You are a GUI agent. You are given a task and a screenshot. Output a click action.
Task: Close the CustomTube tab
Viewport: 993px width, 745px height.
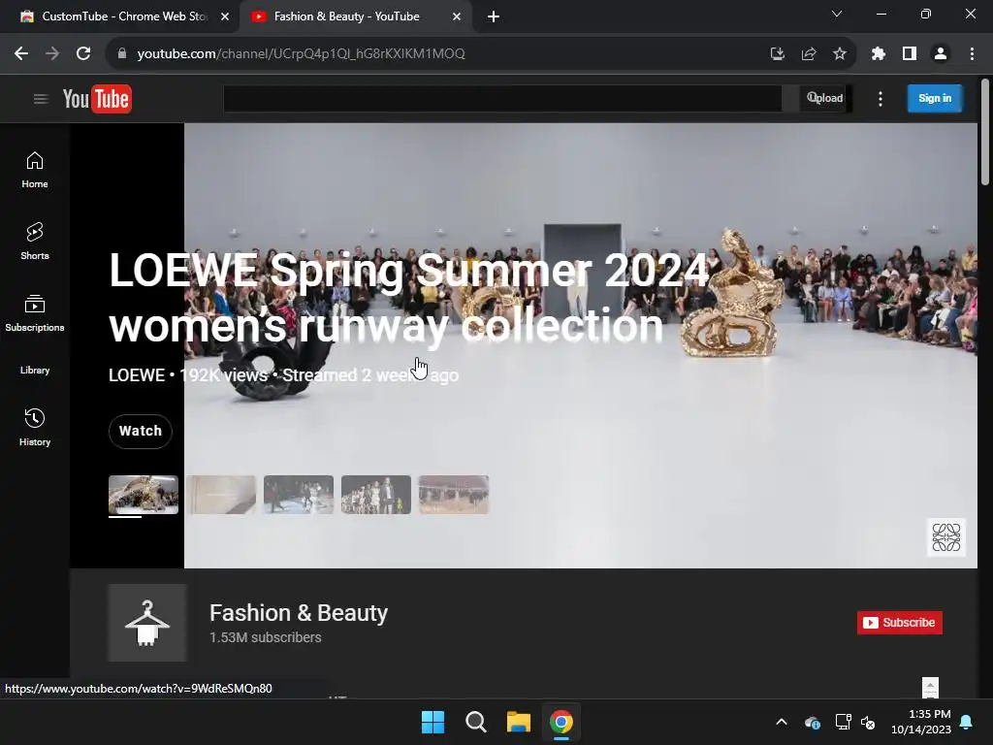pos(225,16)
